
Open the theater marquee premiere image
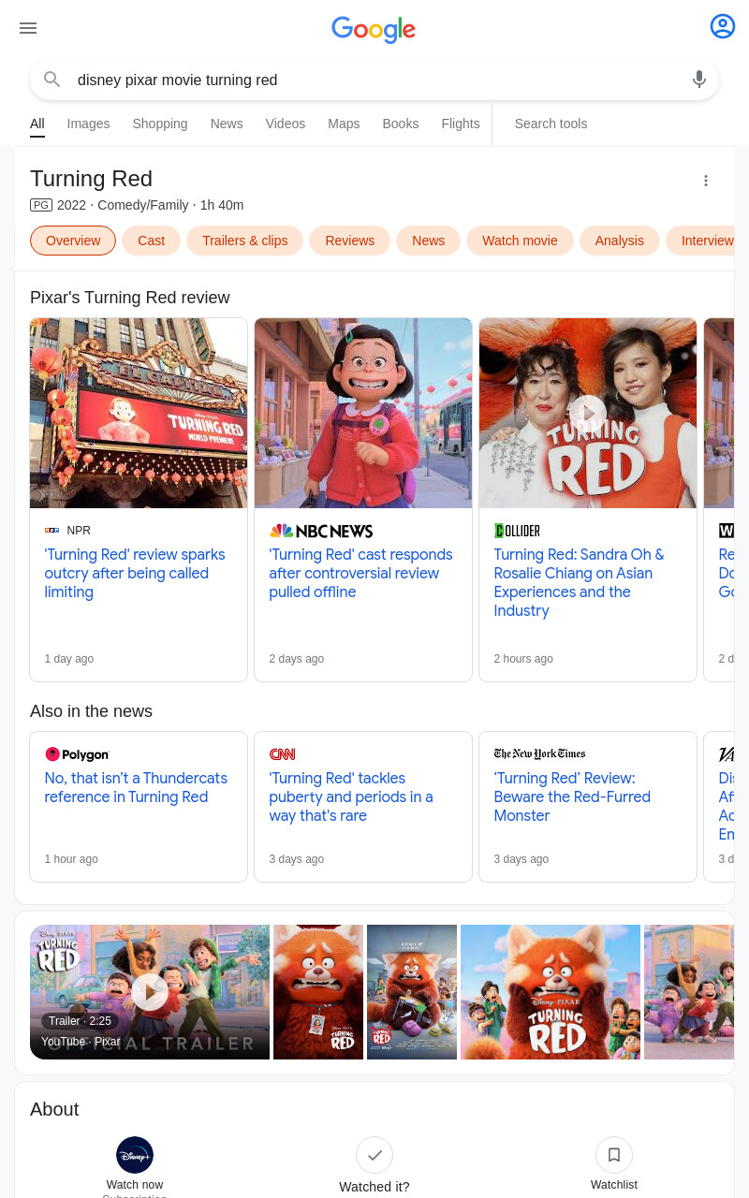click(139, 413)
